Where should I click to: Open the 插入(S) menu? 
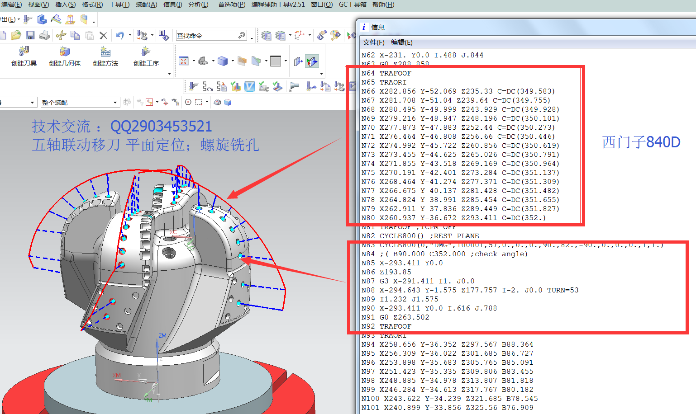point(66,5)
